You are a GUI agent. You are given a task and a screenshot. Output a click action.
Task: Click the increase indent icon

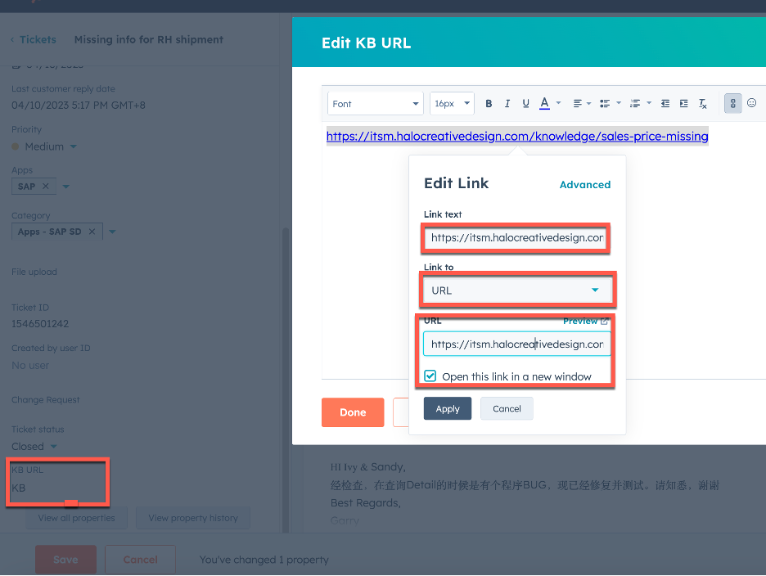tap(683, 104)
